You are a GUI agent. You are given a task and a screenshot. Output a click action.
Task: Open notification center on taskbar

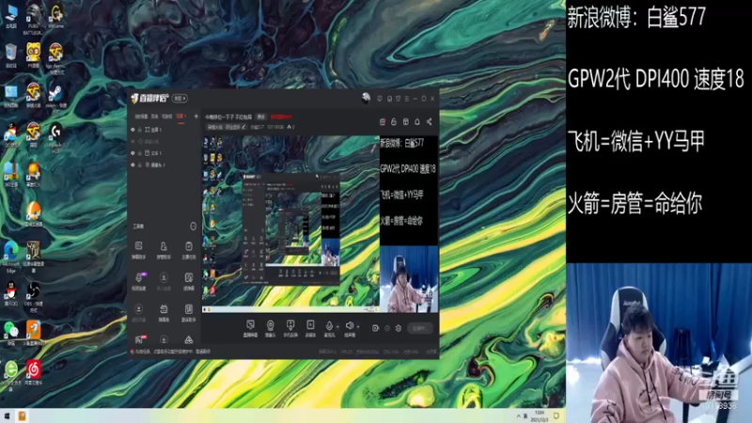[556, 415]
